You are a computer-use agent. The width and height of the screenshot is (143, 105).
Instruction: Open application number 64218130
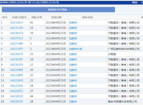[x=17, y=96]
